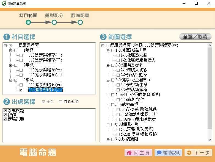The height and width of the screenshot is (162, 215).
Task: Select the 7-0:球類進階 chapter label
Action: (126, 139)
